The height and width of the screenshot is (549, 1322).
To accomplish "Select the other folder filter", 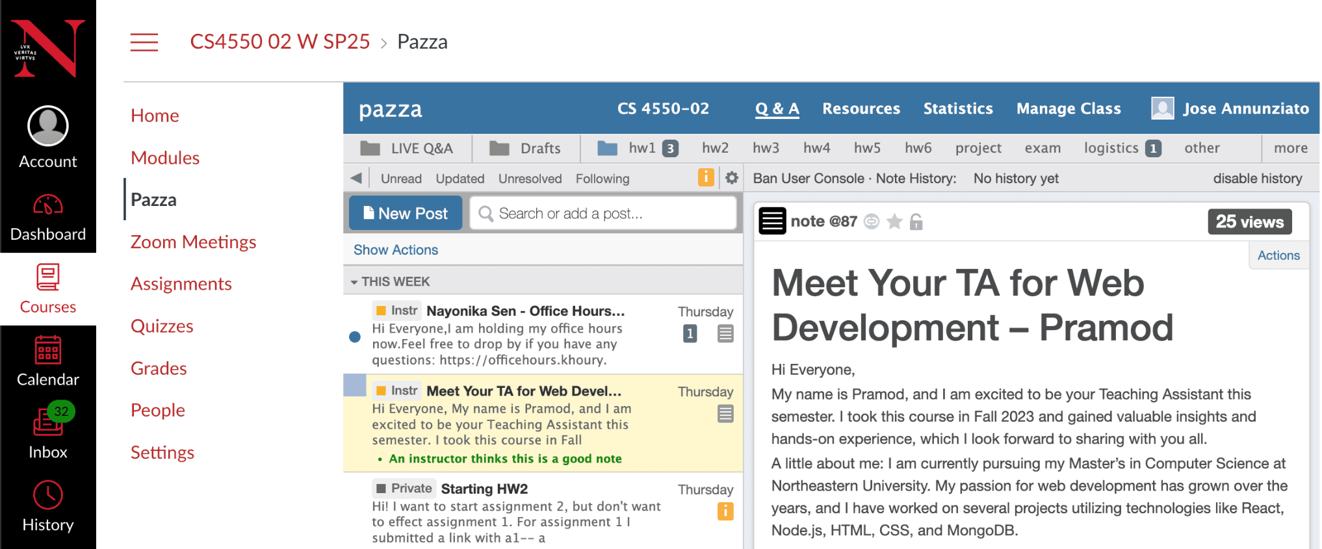I will point(1202,148).
